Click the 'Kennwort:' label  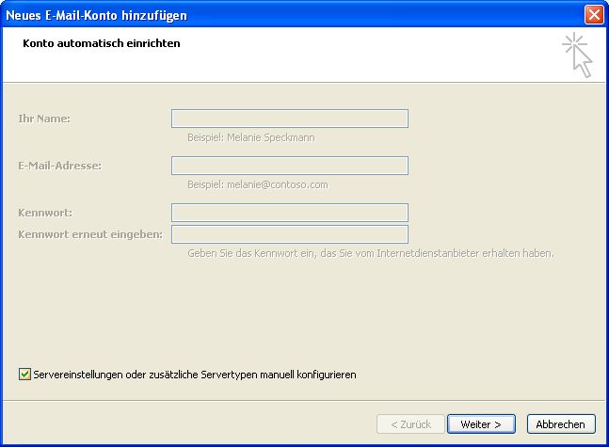point(44,213)
